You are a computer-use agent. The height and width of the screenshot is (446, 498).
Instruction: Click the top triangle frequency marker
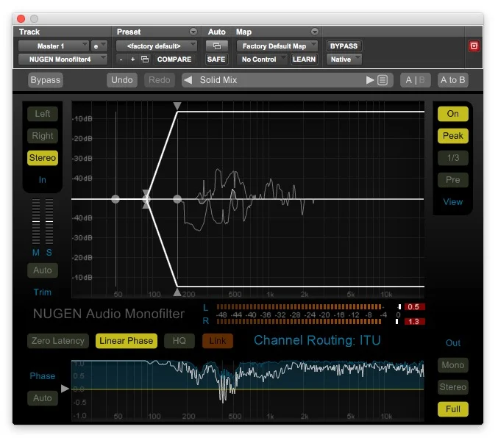[x=177, y=106]
